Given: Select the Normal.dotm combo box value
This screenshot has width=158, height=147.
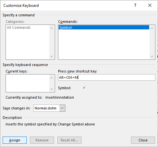Looking at the screenshot, I should (46, 108).
